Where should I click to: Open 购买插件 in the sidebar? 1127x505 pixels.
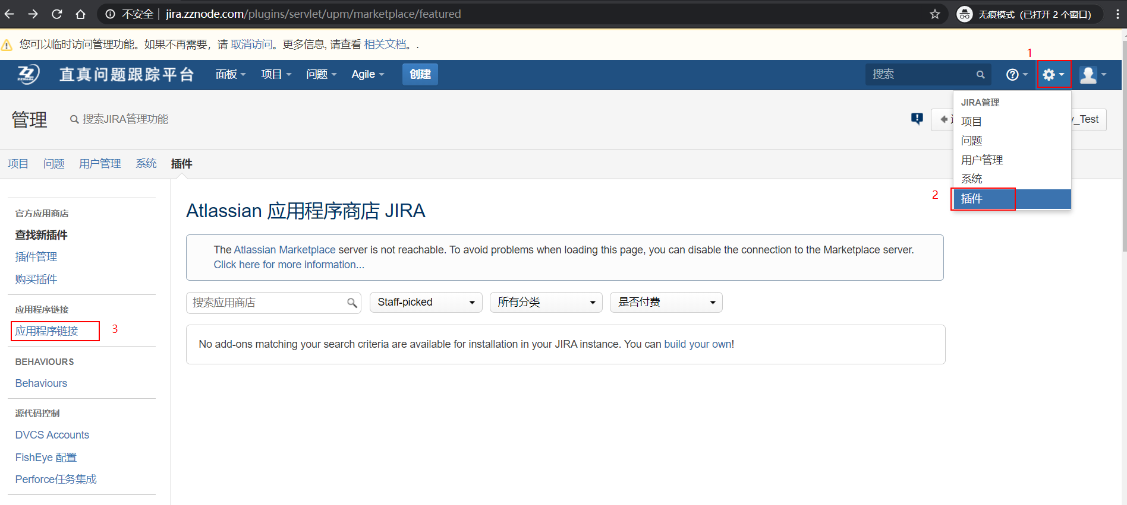(x=36, y=280)
